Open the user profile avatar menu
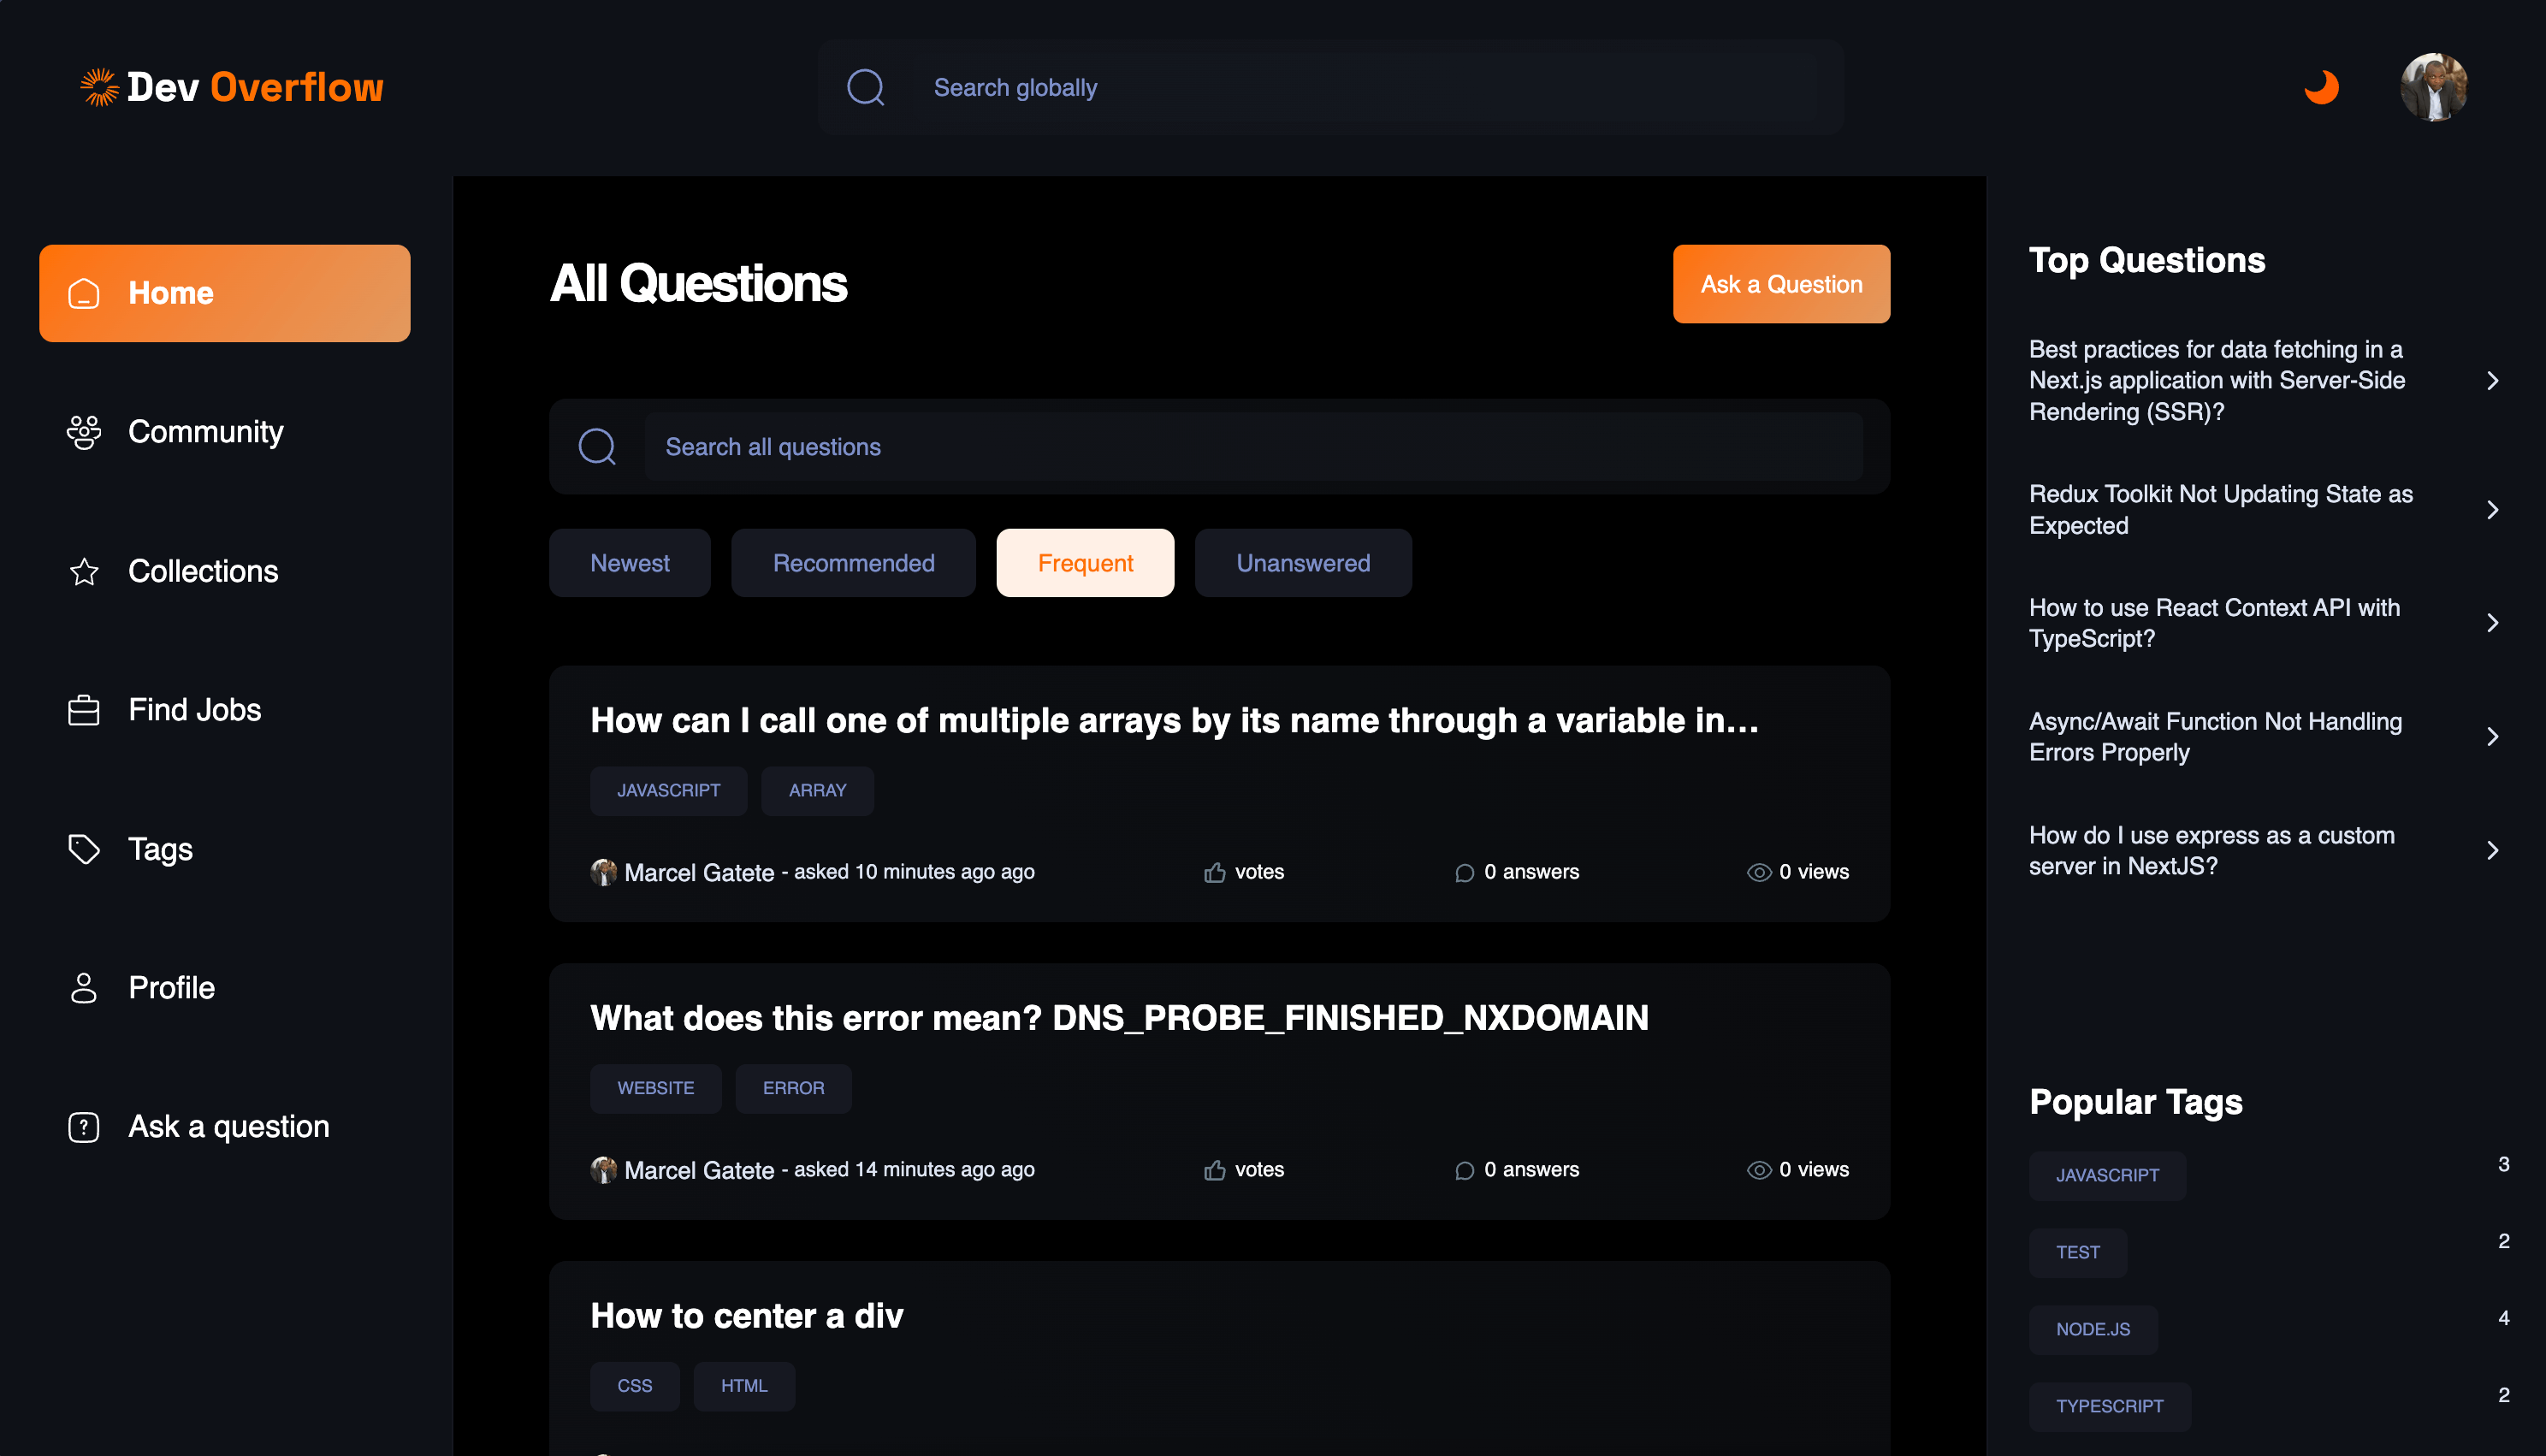Screen dimensions: 2546x1456 (x=2433, y=87)
